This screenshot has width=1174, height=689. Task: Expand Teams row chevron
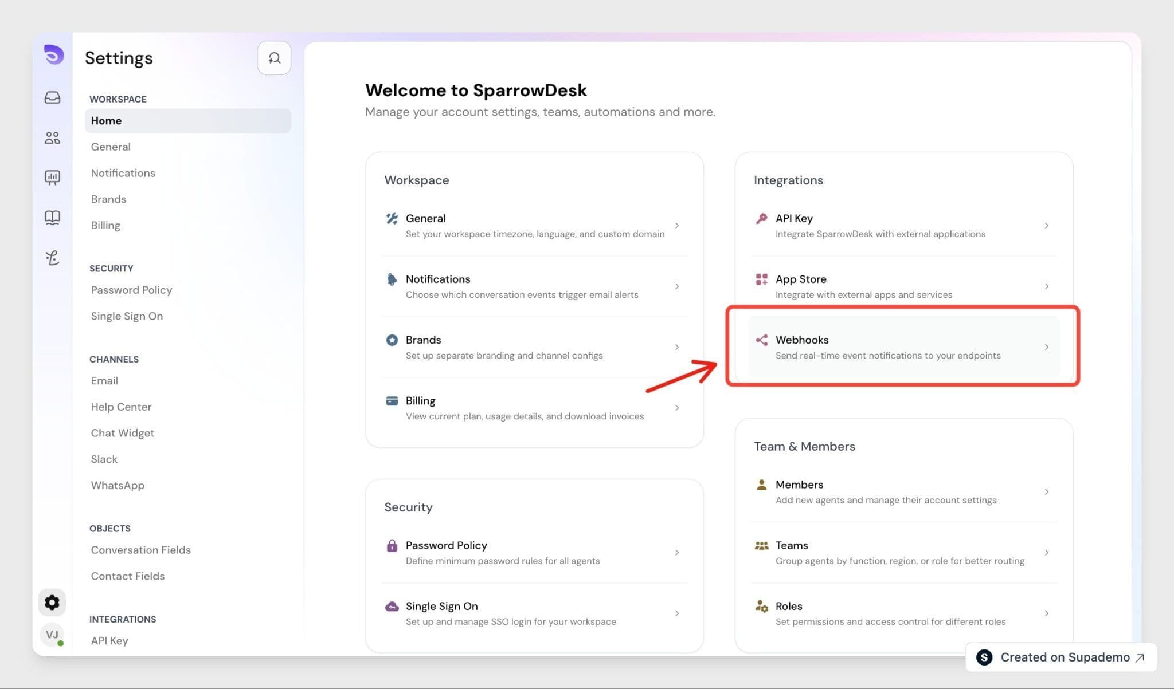pos(1046,553)
